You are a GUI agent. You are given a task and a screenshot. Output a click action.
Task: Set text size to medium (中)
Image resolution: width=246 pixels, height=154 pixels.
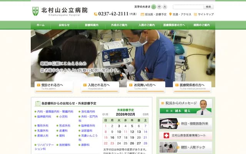coord(159,7)
